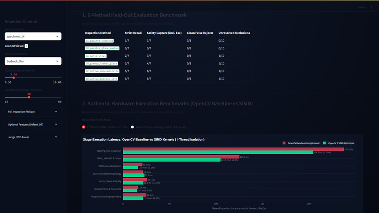Click the 2C_active_deterministic method tag
379x213 pixels.
(102, 71)
